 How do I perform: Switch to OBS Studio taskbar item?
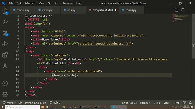coord(86,107)
